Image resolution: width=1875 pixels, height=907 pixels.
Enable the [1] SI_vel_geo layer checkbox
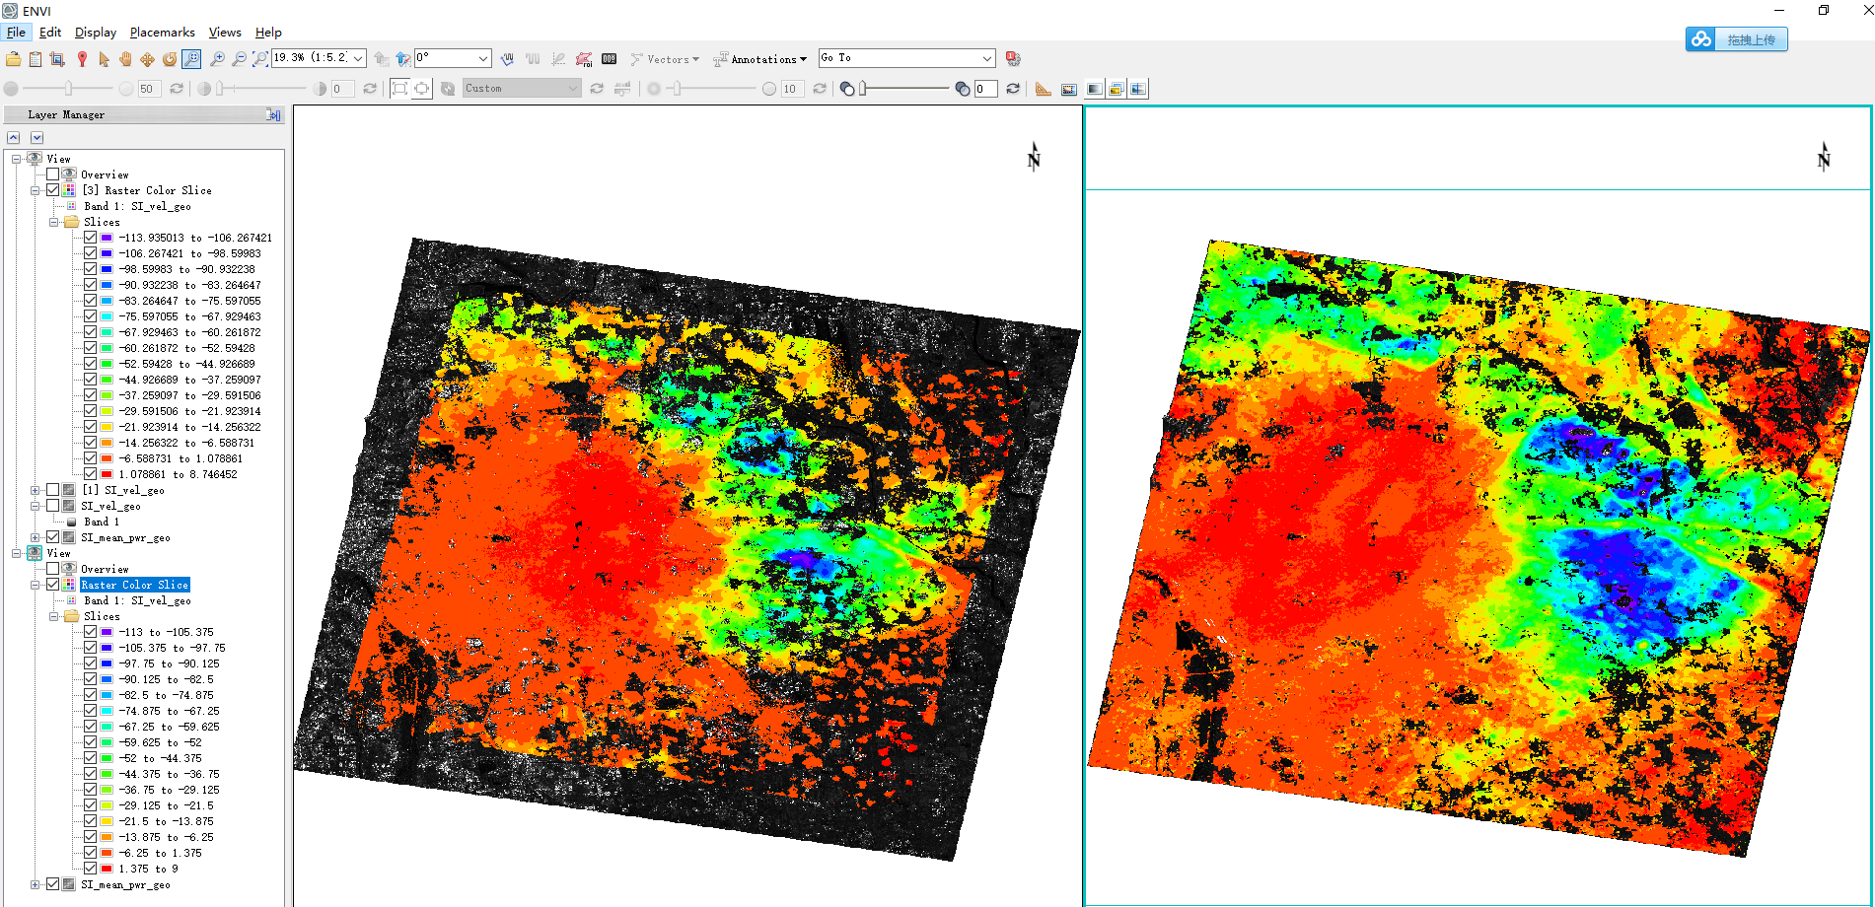[x=53, y=490]
